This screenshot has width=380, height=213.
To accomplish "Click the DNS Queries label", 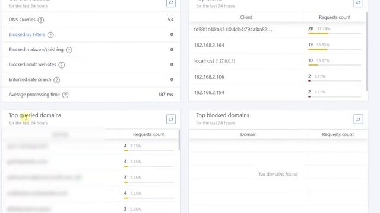I will pyautogui.click(x=22, y=20).
